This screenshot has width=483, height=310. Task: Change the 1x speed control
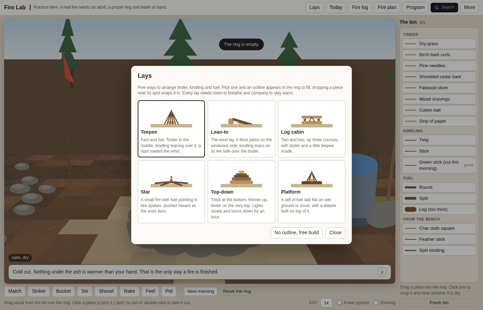coord(326,303)
